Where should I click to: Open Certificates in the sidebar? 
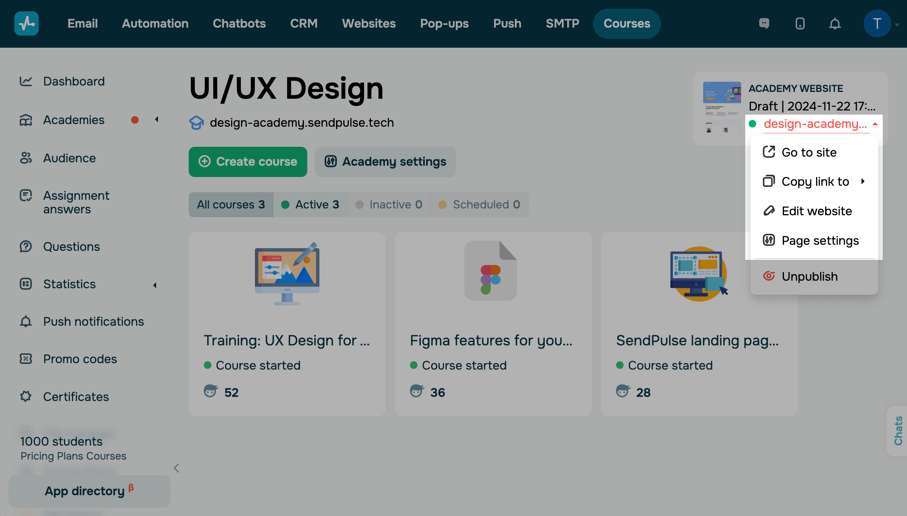pyautogui.click(x=76, y=396)
